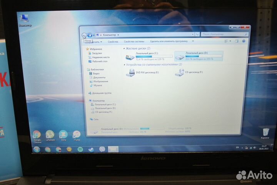This screenshot has height=185, width=277.
Task: Select the Корзина recycle bin icon
Action: pyautogui.click(x=265, y=133)
